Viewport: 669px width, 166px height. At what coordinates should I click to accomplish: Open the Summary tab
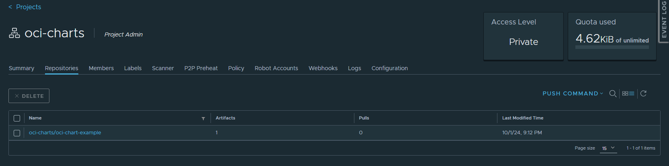[21, 68]
